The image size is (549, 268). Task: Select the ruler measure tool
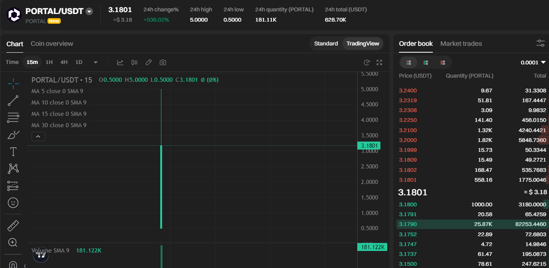pos(13,226)
